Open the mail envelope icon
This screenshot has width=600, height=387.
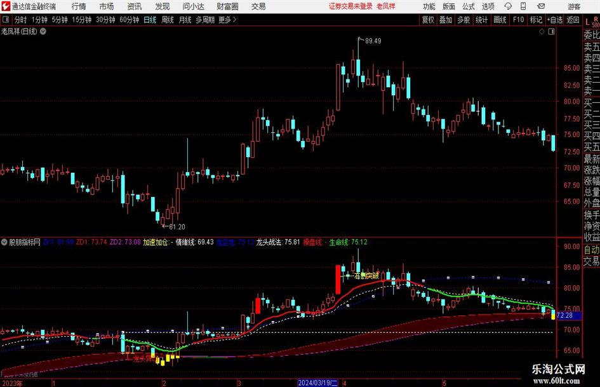[x=541, y=6]
